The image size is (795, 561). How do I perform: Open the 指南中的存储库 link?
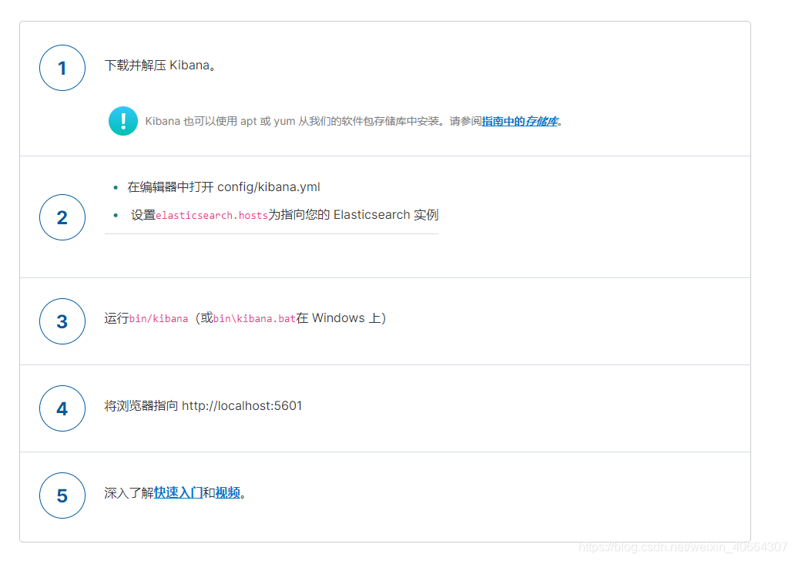click(x=520, y=121)
